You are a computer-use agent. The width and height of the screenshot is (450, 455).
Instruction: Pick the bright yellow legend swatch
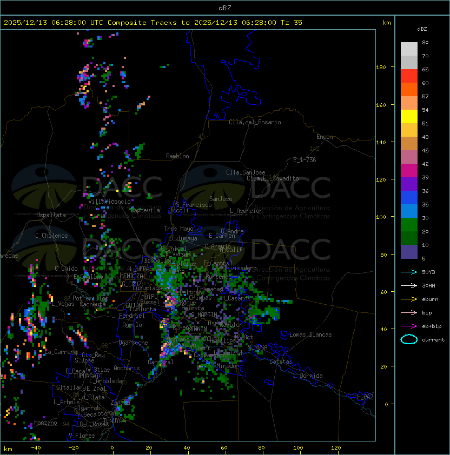point(409,116)
